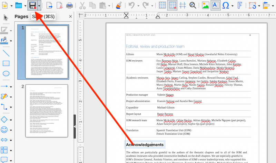276x163 pixels.
Task: Expand the Redo history dropdown
Action: click(152, 6)
